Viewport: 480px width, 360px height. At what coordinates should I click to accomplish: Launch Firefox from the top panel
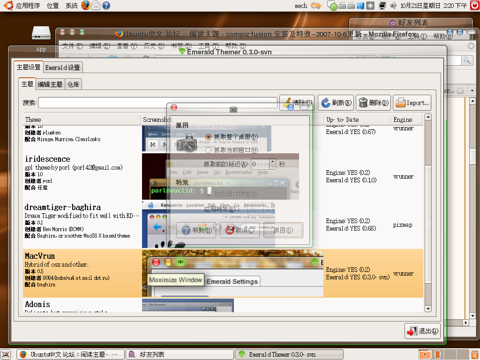pos(86,5)
